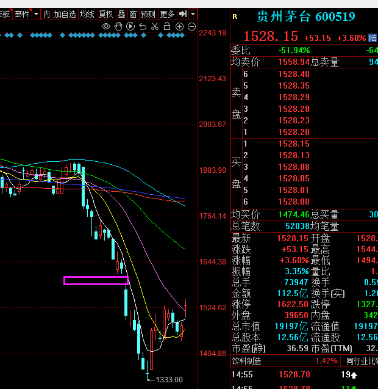Image resolution: width=378 pixels, height=389 pixels.
Task: Select the scissors cut tool
Action: (x=155, y=26)
